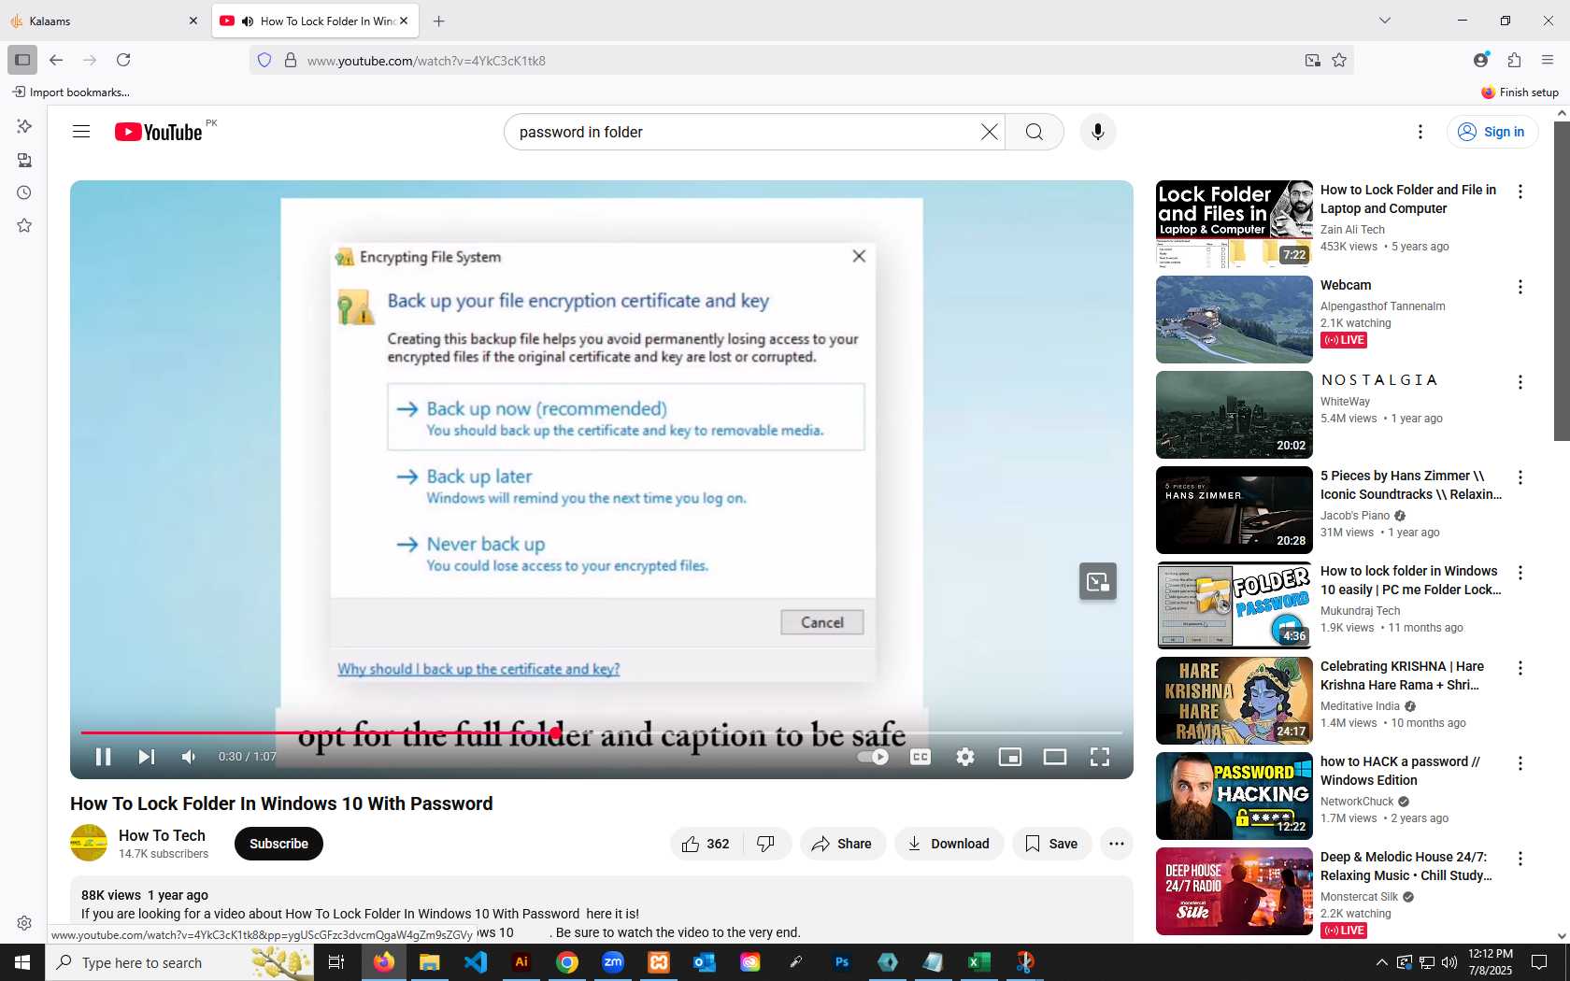Open Firefox extensions puzzle icon
The height and width of the screenshot is (981, 1570).
(1514, 60)
